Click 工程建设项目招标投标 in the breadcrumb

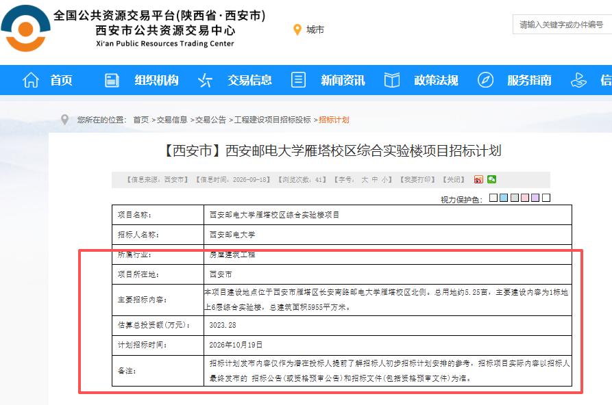273,120
